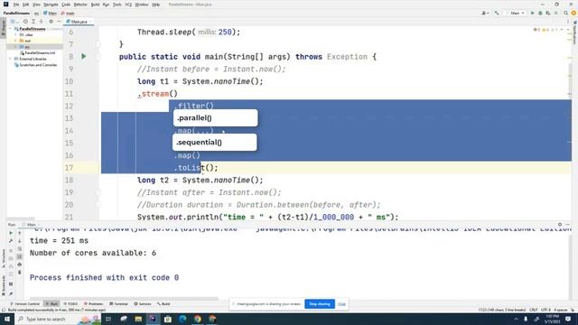The image size is (578, 325).
Task: Click down the stack trace arrow icon
Action: click(x=20, y=241)
